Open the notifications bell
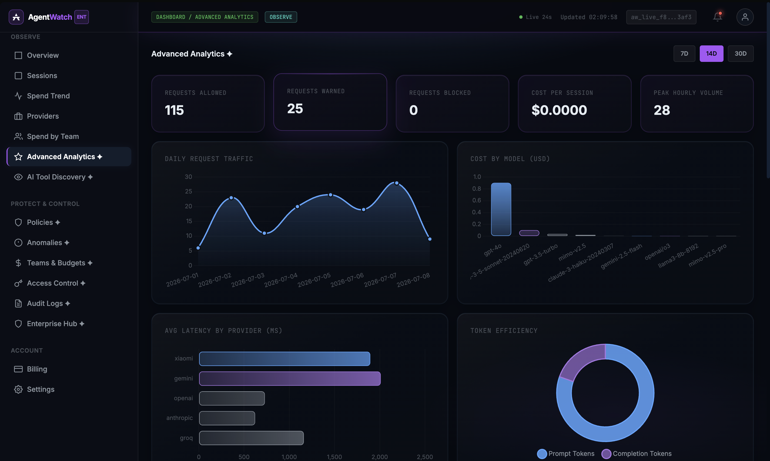 (717, 17)
